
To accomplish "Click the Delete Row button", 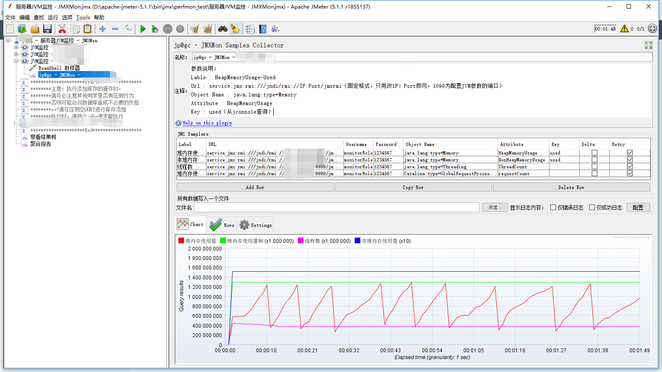I will pos(571,187).
